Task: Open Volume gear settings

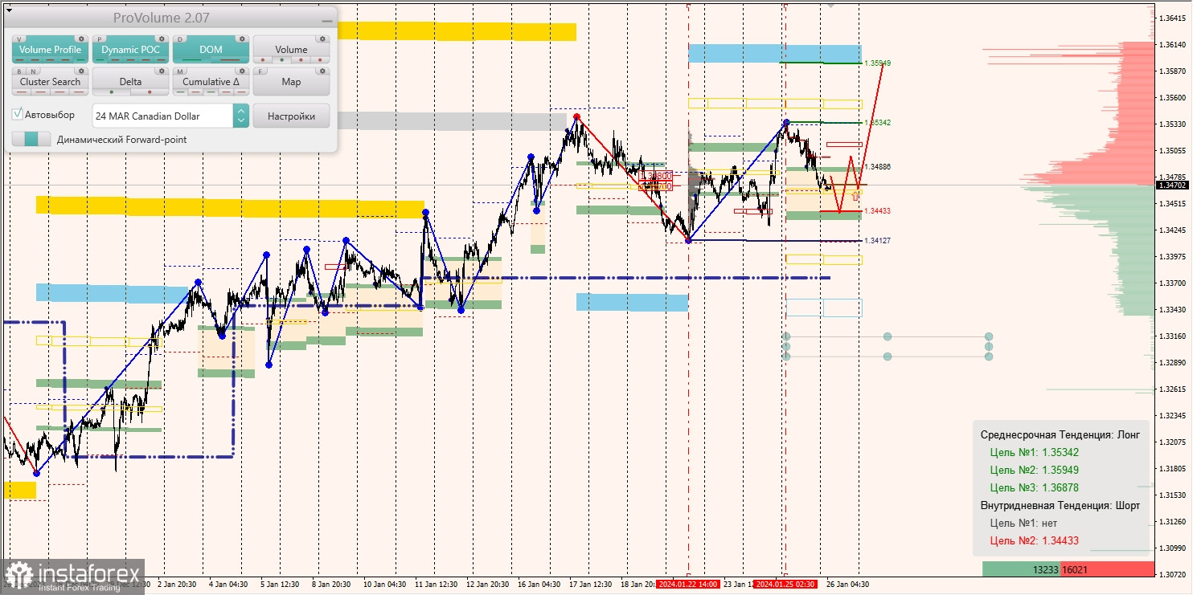Action: pyautogui.click(x=322, y=39)
